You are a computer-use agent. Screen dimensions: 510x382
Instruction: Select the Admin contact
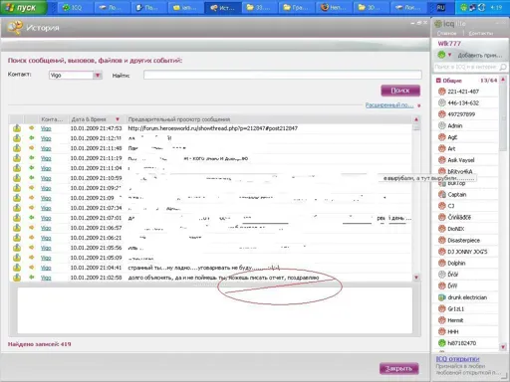pyautogui.click(x=455, y=125)
